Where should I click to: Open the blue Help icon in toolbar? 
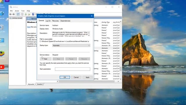pos(33,14)
